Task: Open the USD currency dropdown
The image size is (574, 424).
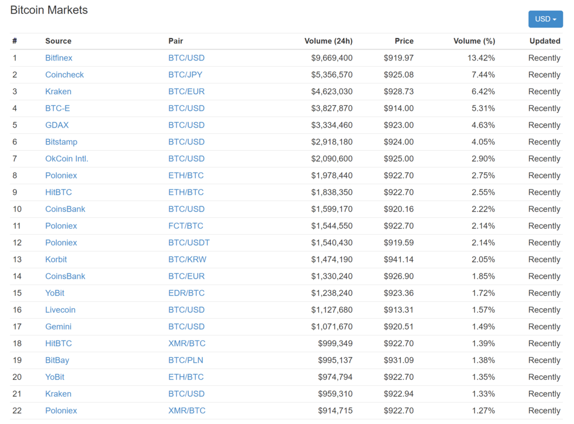Action: tap(545, 19)
